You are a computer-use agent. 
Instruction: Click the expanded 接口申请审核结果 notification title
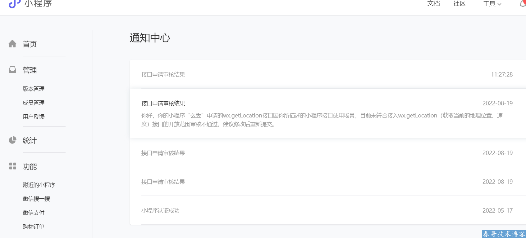pos(163,103)
